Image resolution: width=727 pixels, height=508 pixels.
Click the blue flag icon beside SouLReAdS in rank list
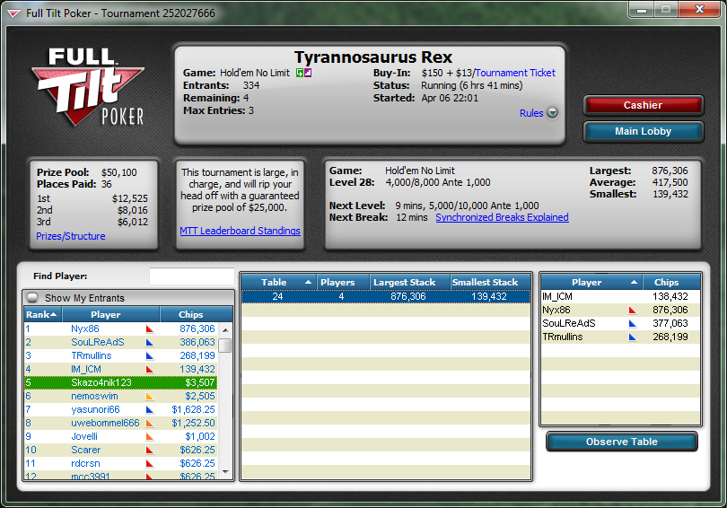pyautogui.click(x=150, y=343)
